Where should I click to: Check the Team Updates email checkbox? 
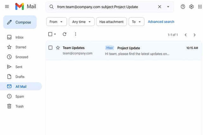[x=50, y=48]
